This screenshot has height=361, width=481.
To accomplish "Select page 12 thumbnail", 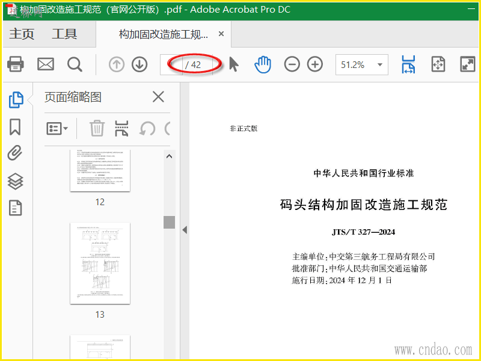I will pyautogui.click(x=100, y=170).
